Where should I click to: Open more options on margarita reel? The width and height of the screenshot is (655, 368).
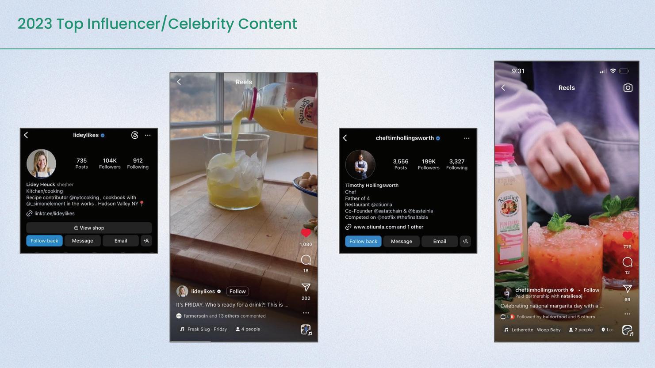click(x=627, y=314)
